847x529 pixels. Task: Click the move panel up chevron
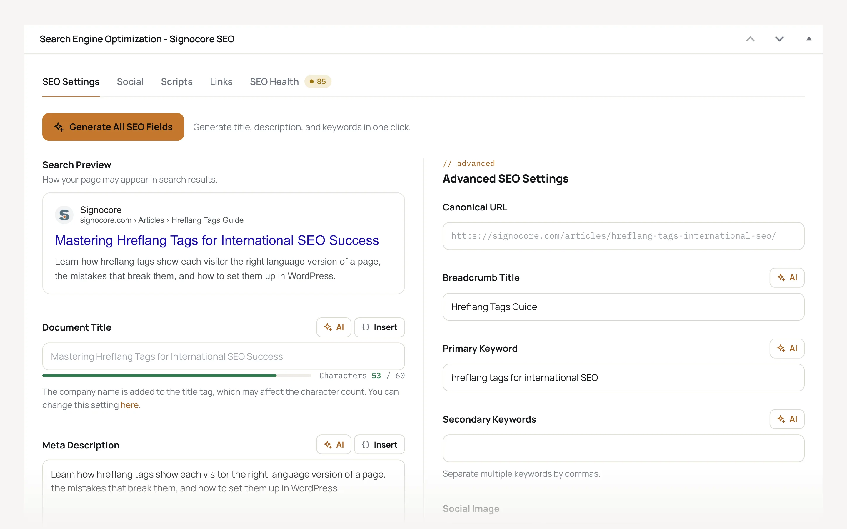[750, 39]
